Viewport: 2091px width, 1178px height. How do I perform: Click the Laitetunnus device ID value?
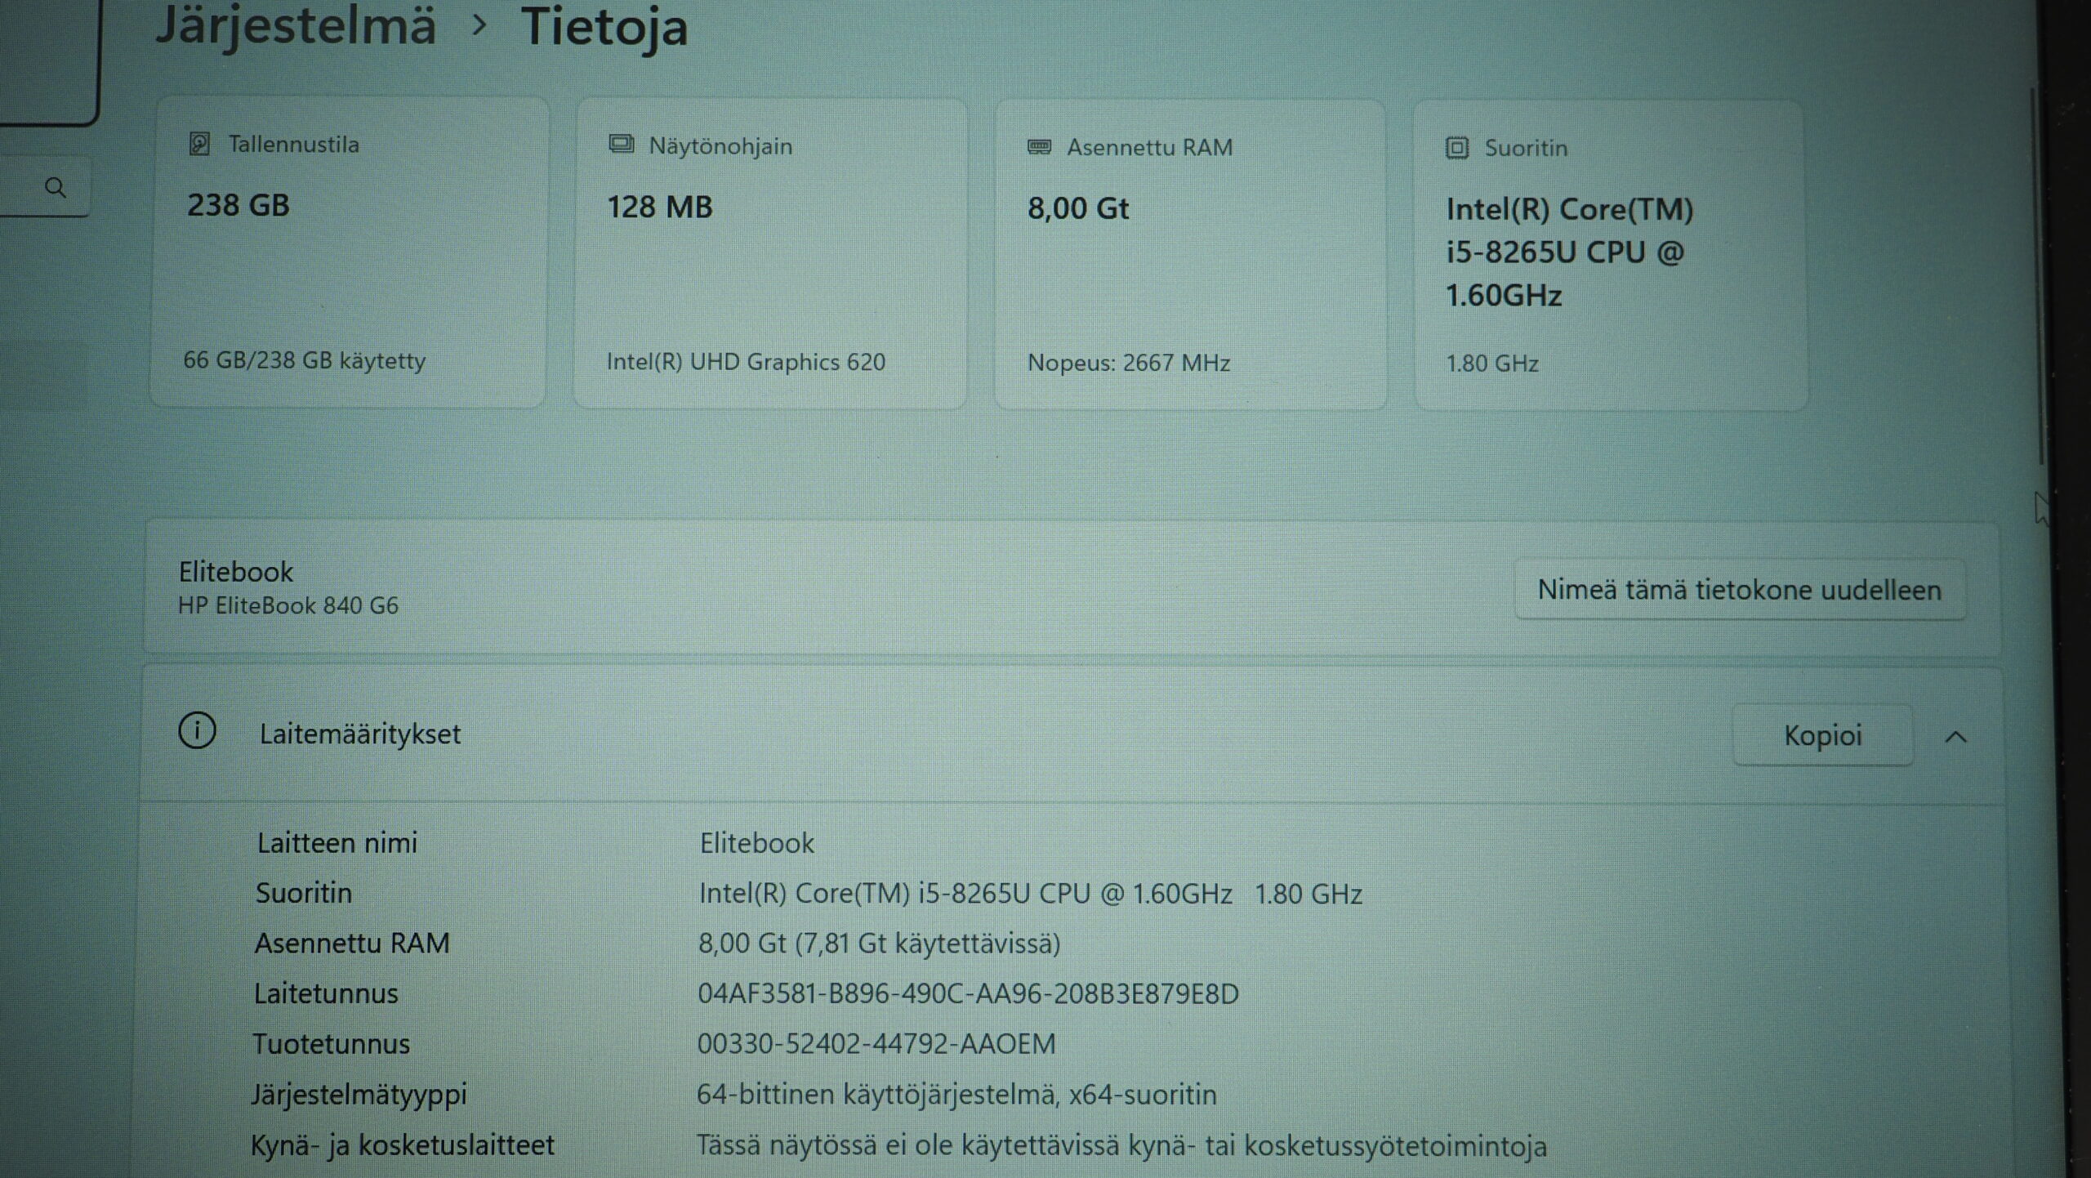point(968,993)
